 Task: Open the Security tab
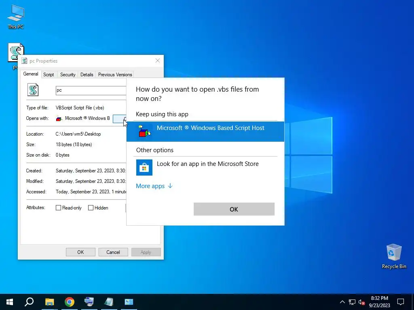pos(68,75)
